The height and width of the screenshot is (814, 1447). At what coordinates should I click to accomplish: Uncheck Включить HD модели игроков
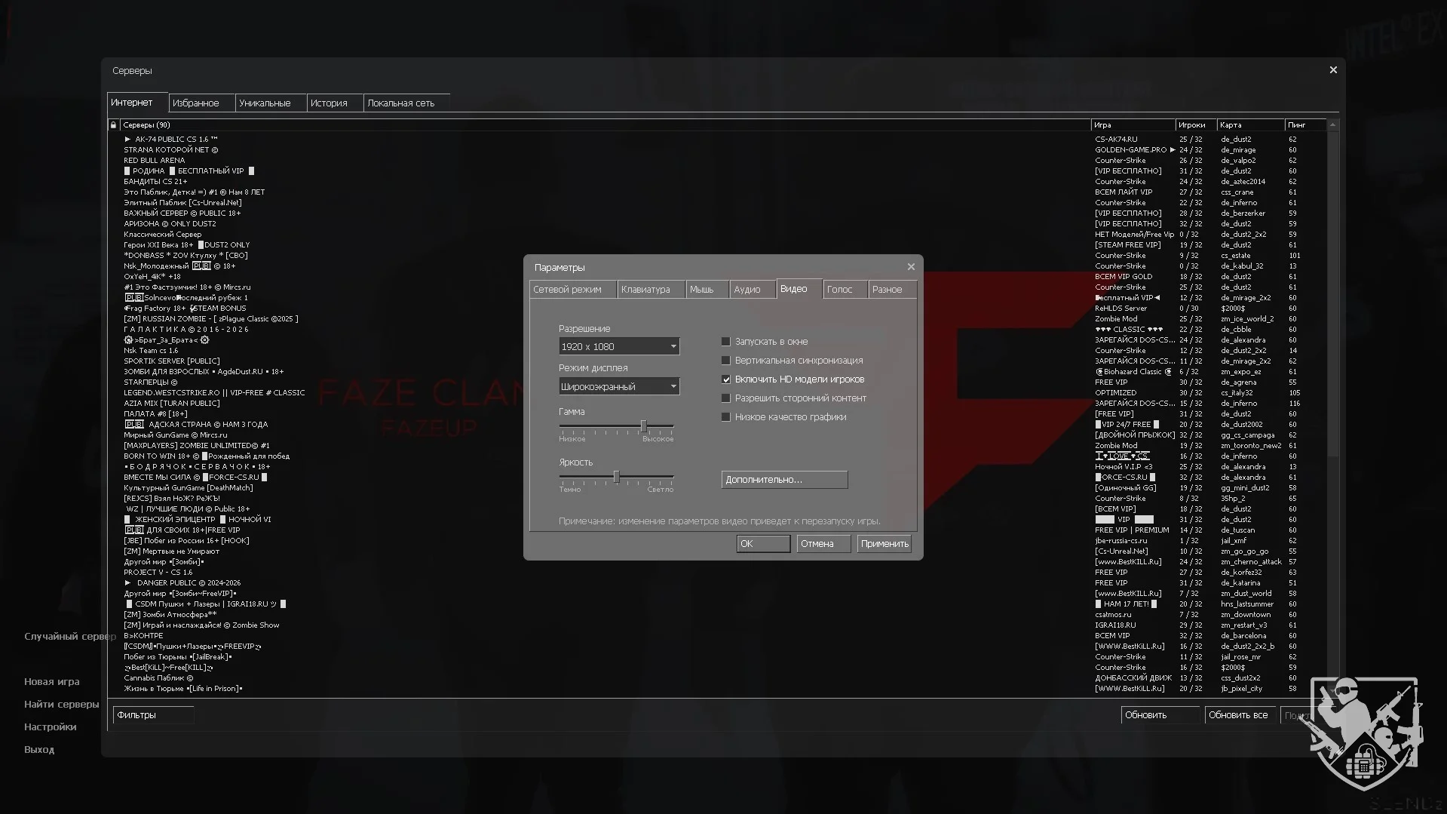tap(726, 379)
